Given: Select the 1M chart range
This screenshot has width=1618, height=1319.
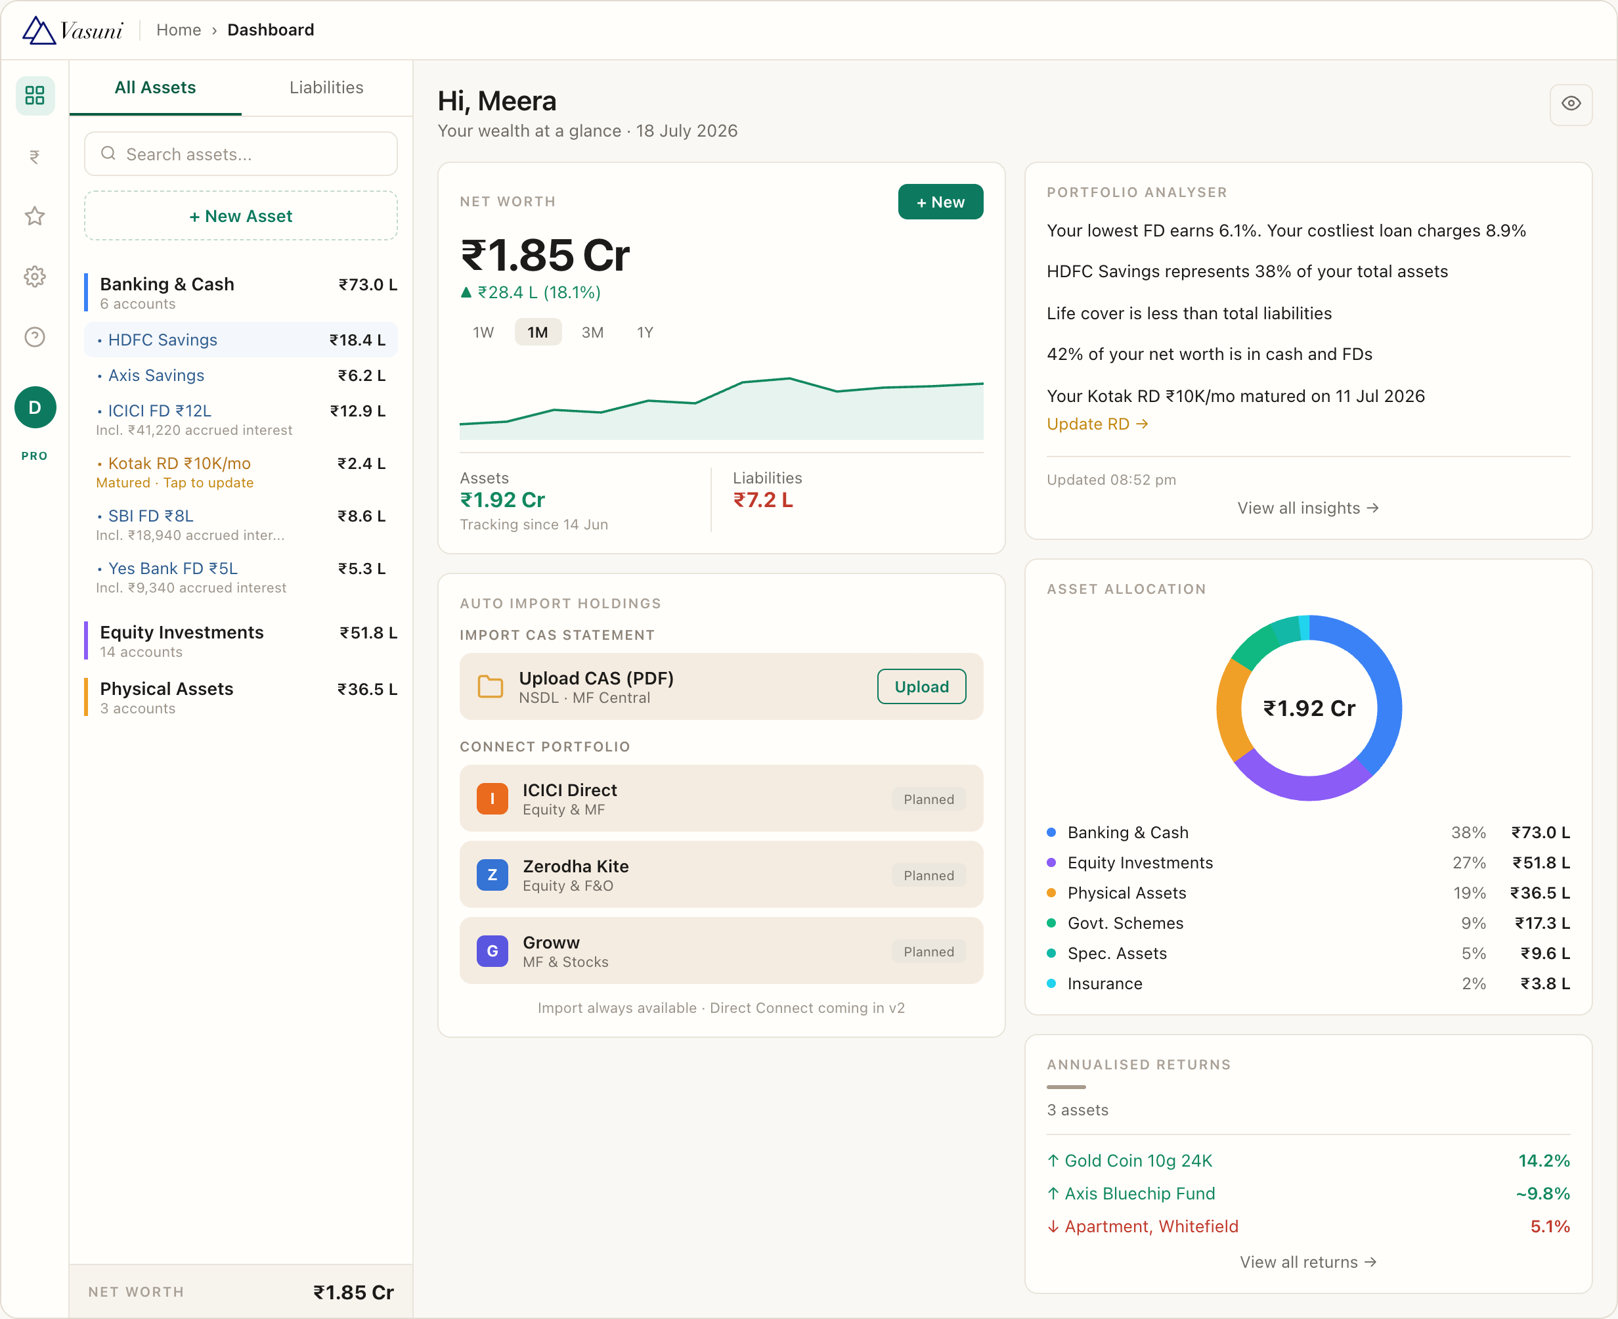Looking at the screenshot, I should [538, 332].
